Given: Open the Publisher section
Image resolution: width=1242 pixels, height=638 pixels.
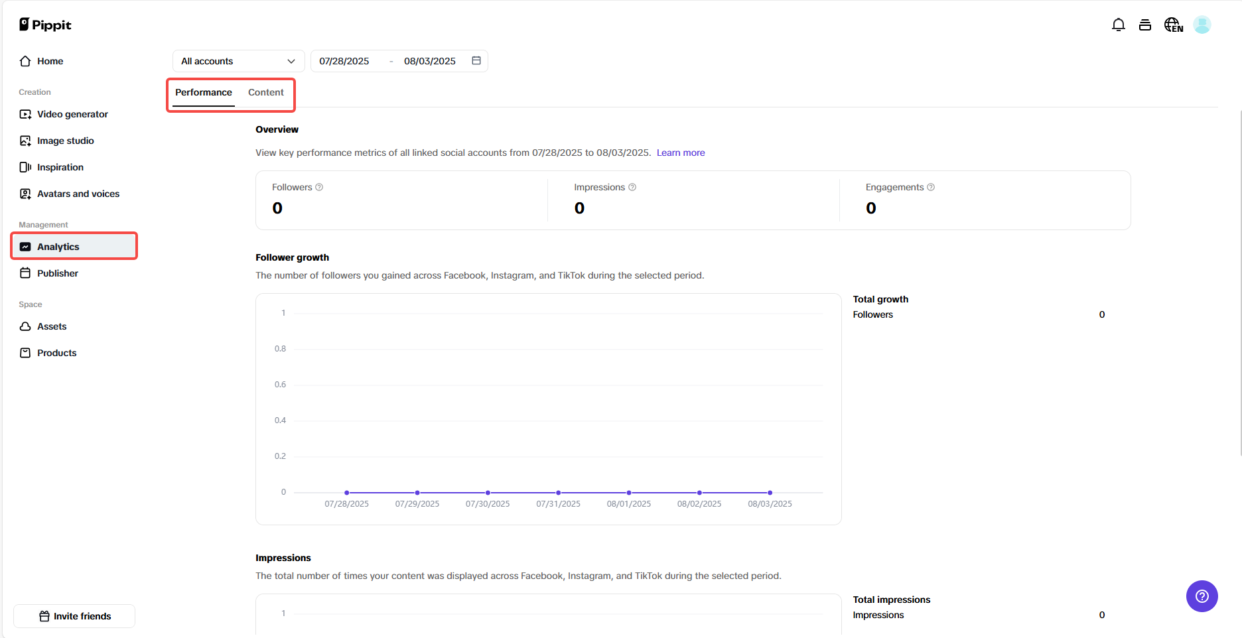Looking at the screenshot, I should (x=58, y=273).
